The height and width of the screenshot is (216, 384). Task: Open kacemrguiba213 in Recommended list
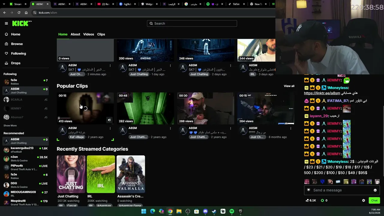pyautogui.click(x=25, y=150)
